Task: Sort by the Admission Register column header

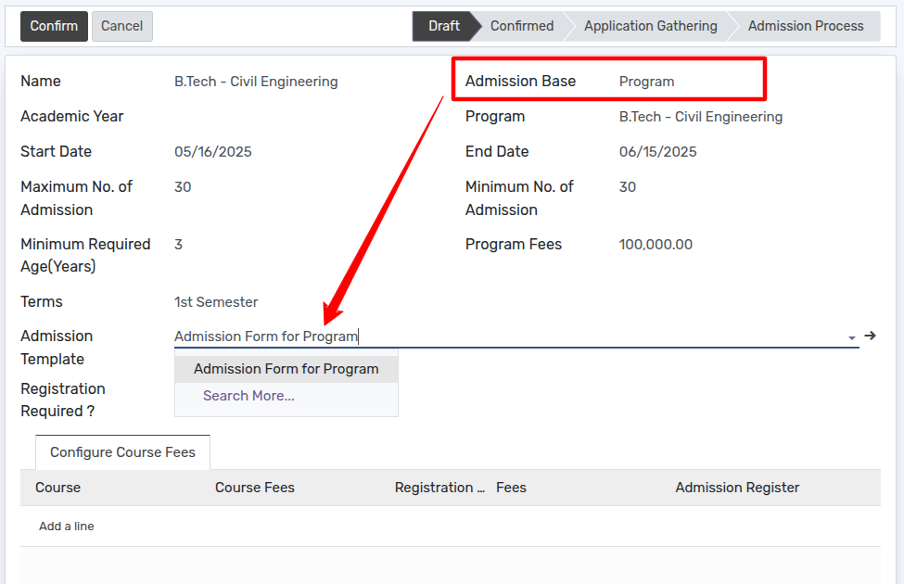Action: tap(737, 488)
